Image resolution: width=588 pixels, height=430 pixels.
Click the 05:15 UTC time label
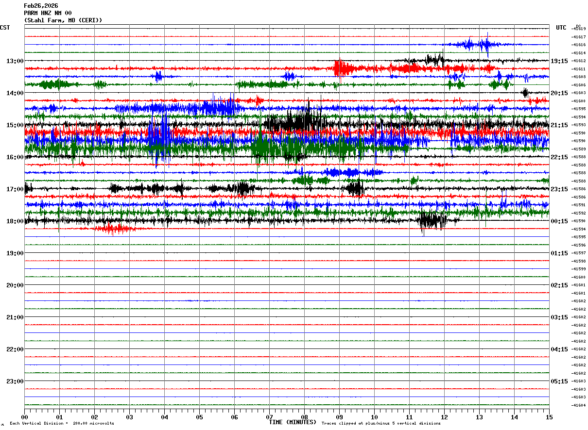click(559, 381)
